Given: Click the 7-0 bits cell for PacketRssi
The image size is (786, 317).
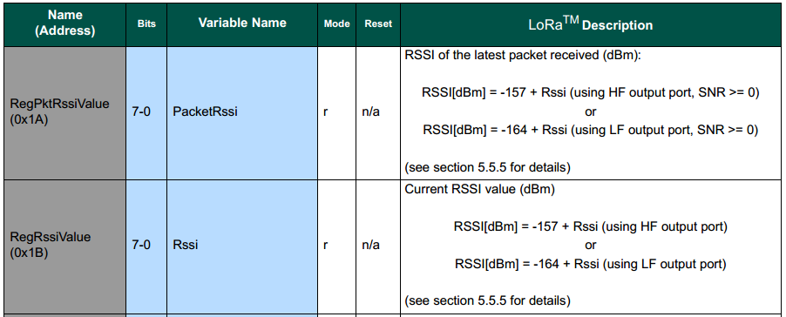Looking at the screenshot, I should pos(146,112).
